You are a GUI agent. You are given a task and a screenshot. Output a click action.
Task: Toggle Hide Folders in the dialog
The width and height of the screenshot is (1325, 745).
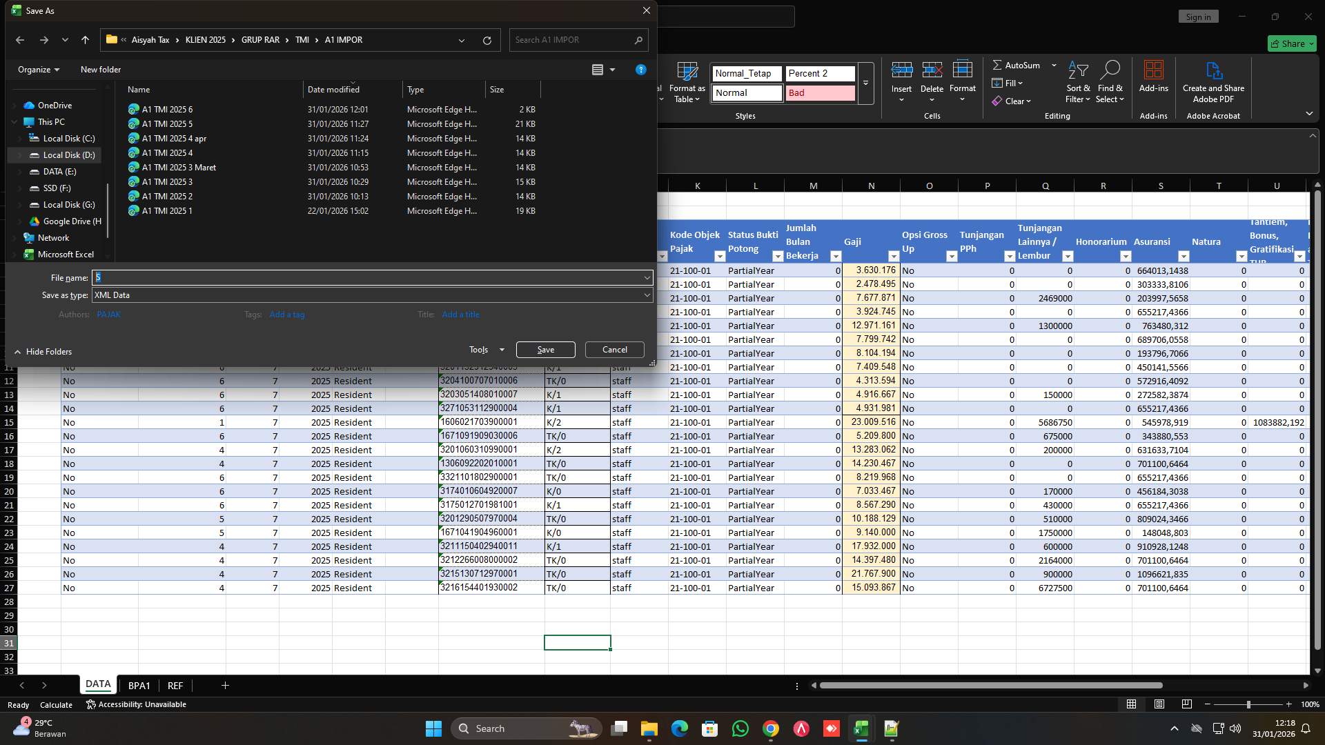[43, 352]
